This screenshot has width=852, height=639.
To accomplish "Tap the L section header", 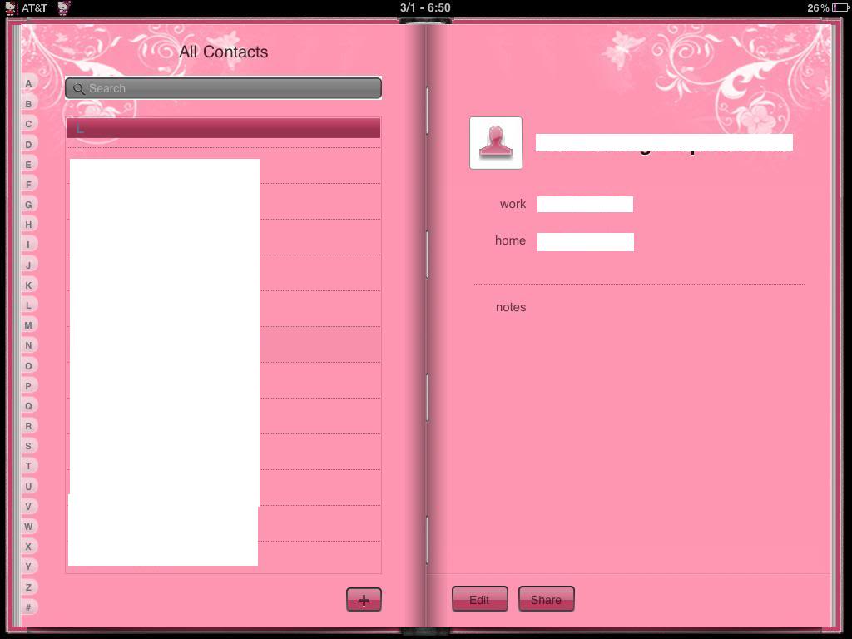I will 223,128.
